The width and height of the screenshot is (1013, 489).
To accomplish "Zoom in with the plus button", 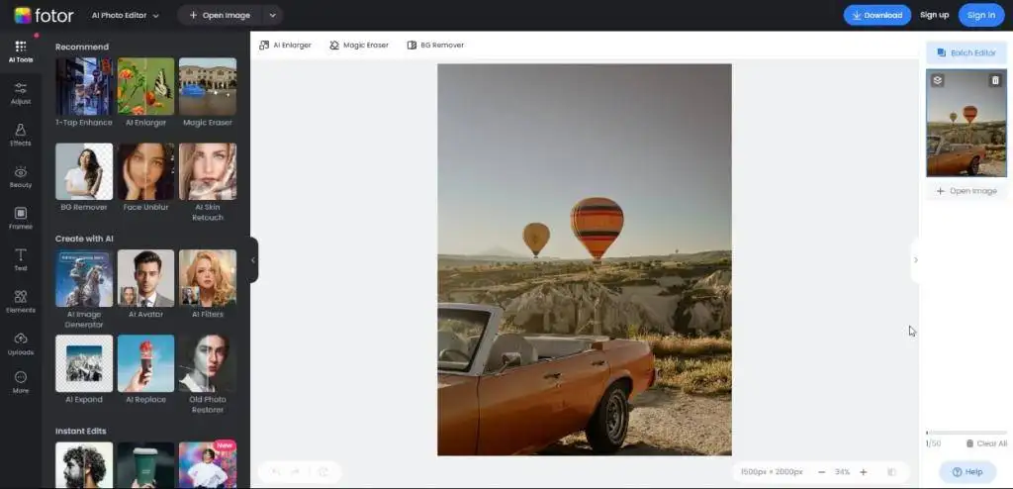I will pyautogui.click(x=863, y=472).
